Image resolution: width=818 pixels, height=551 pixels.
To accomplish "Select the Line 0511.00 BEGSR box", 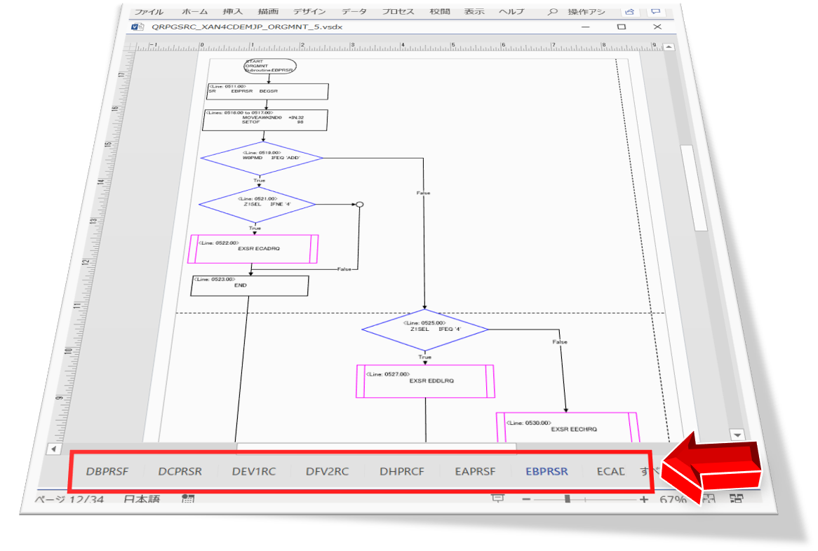I will pyautogui.click(x=268, y=92).
